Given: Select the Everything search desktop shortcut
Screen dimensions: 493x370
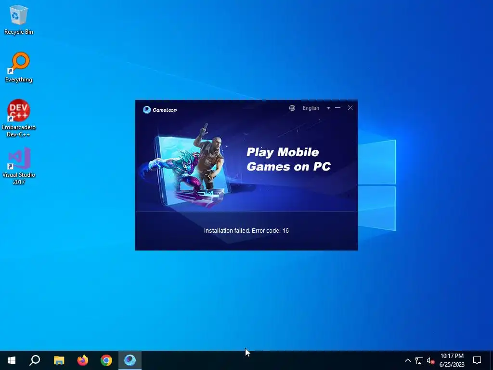Looking at the screenshot, I should pyautogui.click(x=19, y=67).
